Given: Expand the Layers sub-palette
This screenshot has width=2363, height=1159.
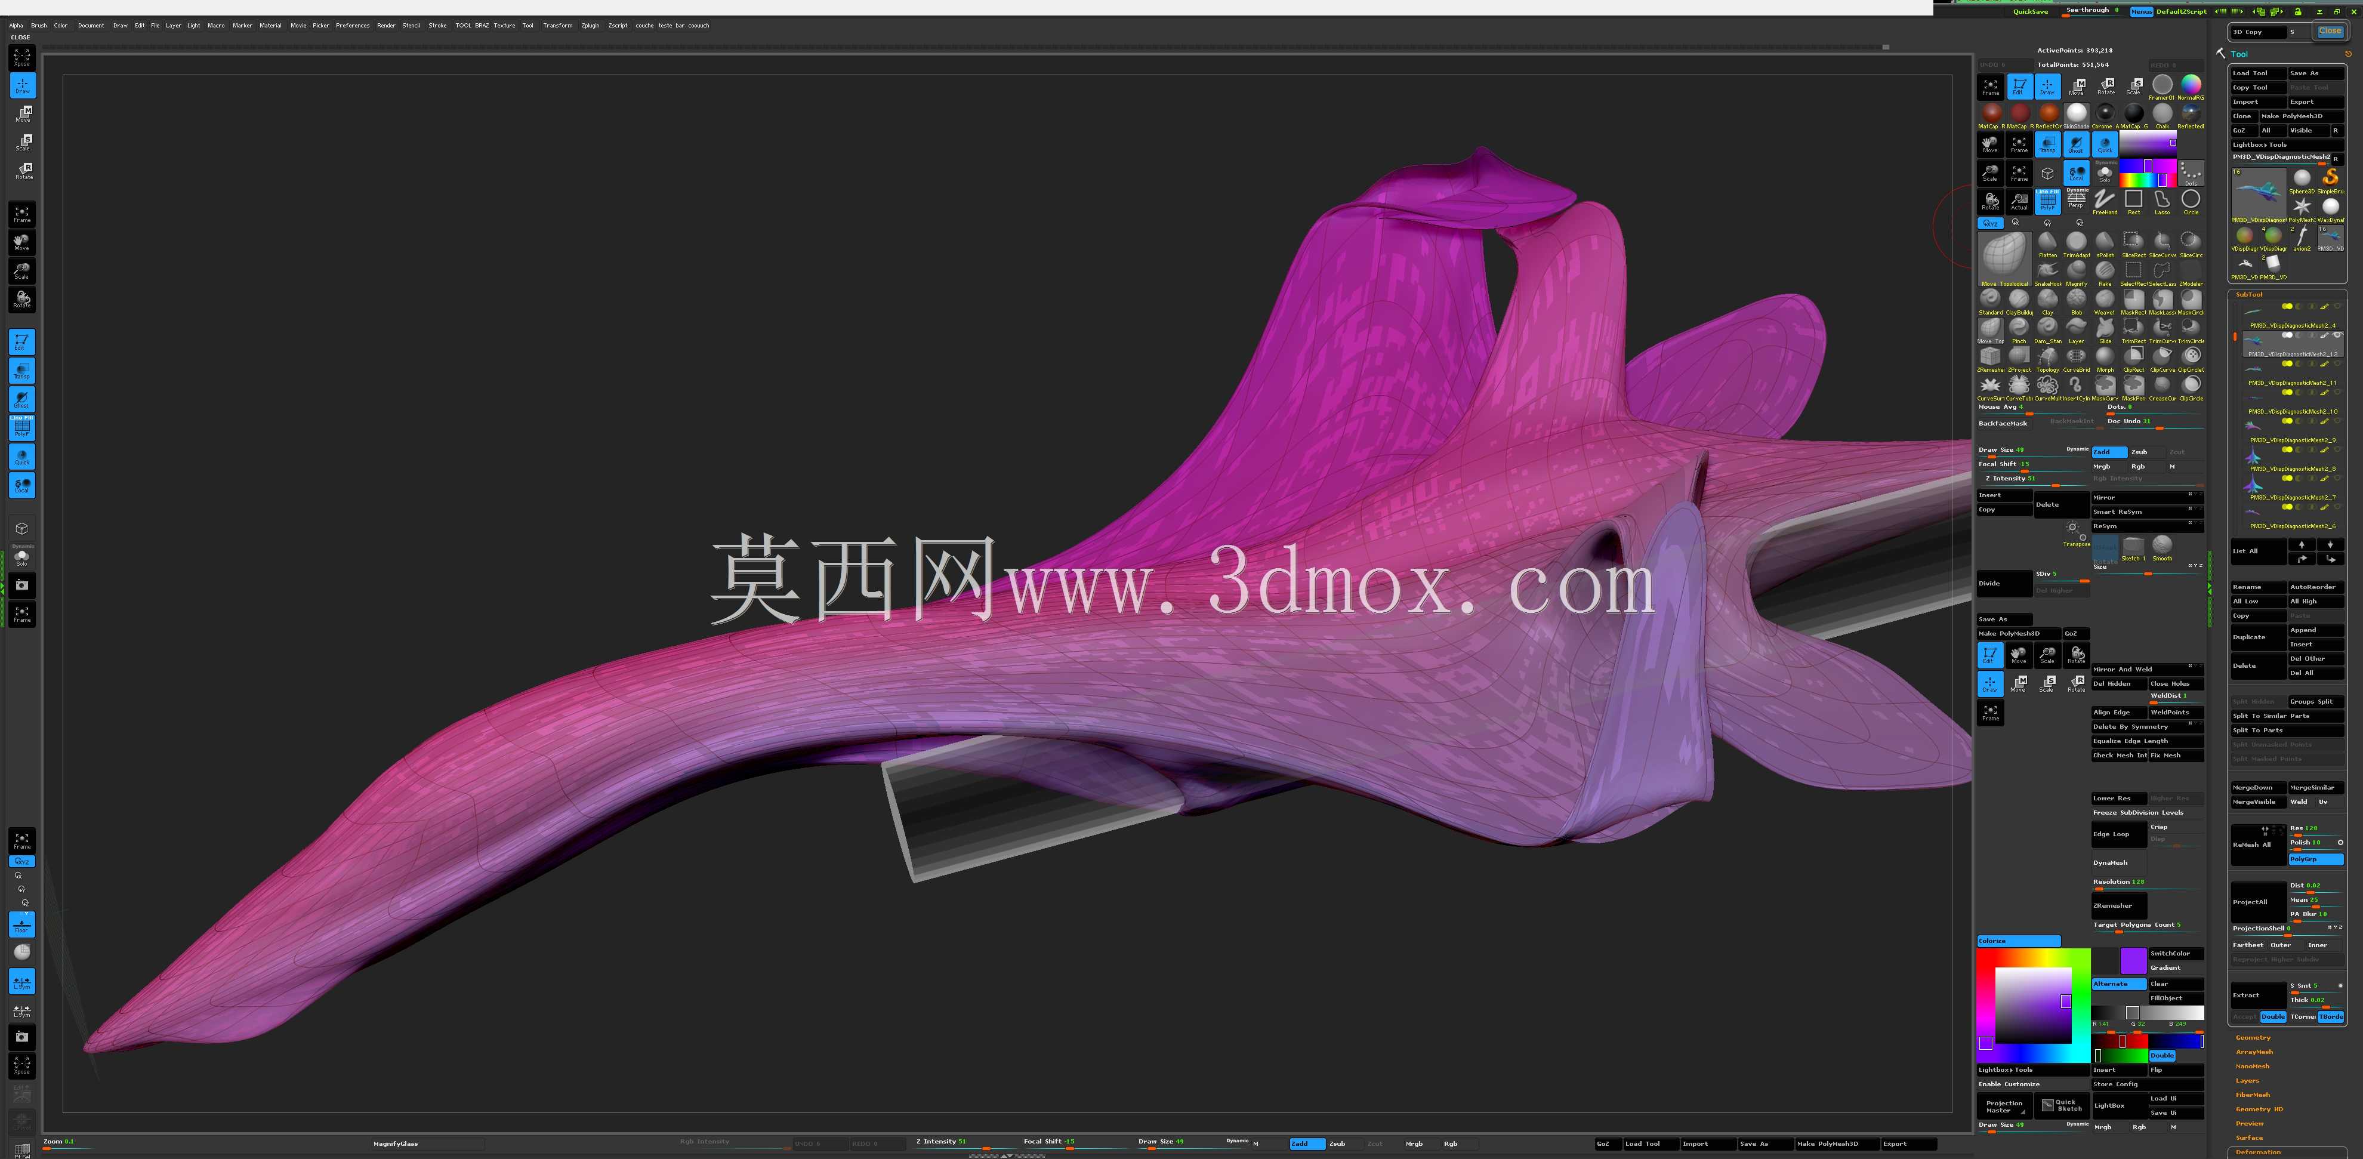Looking at the screenshot, I should pos(2247,1080).
